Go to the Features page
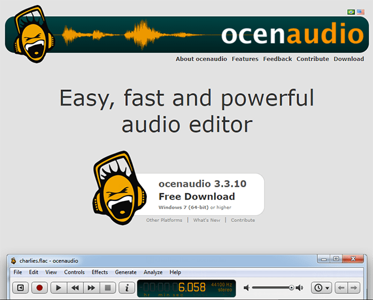The width and height of the screenshot is (373, 300). (x=245, y=59)
